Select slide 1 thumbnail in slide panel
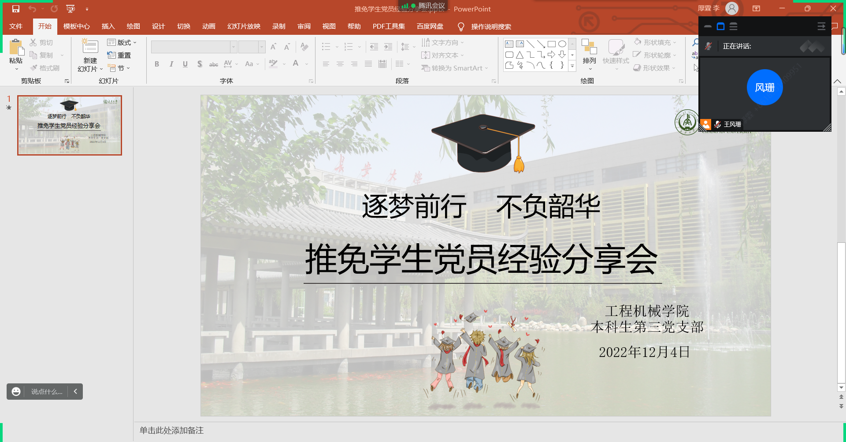Viewport: 846px width, 442px height. (x=70, y=125)
